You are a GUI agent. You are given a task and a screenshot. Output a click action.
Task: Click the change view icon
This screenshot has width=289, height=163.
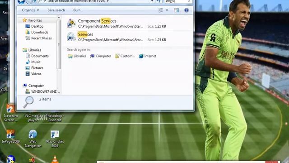click(161, 10)
